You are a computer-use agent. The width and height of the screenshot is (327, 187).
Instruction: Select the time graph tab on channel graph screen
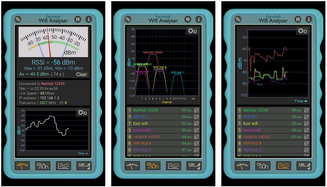tap(173, 166)
